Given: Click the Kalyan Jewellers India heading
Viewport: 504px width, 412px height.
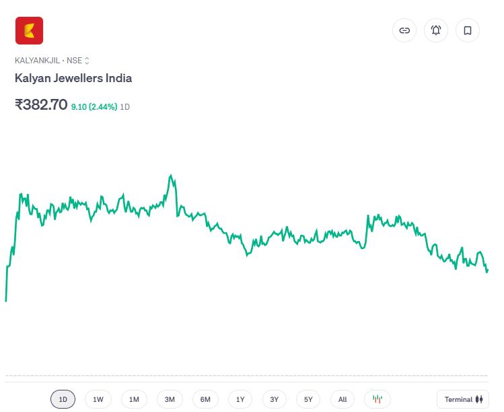Looking at the screenshot, I should [x=73, y=78].
